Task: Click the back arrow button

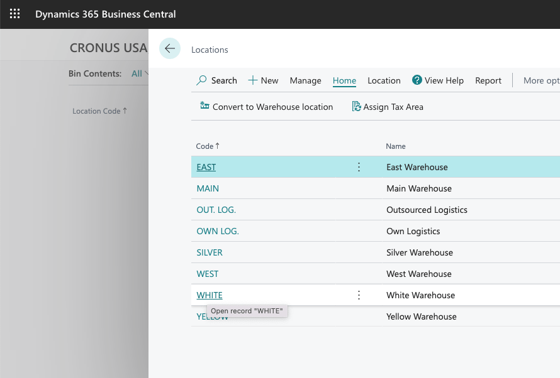Action: [170, 48]
